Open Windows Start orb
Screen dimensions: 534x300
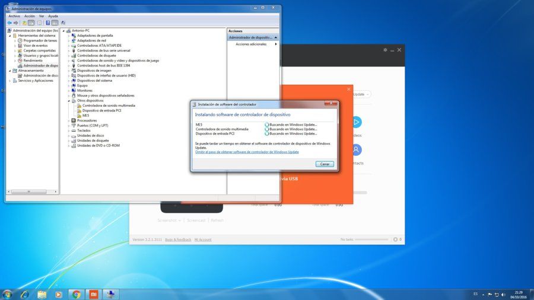pyautogui.click(x=7, y=294)
